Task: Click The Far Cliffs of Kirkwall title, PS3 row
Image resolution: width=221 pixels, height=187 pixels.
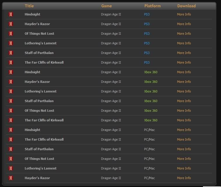Action: click(44, 62)
